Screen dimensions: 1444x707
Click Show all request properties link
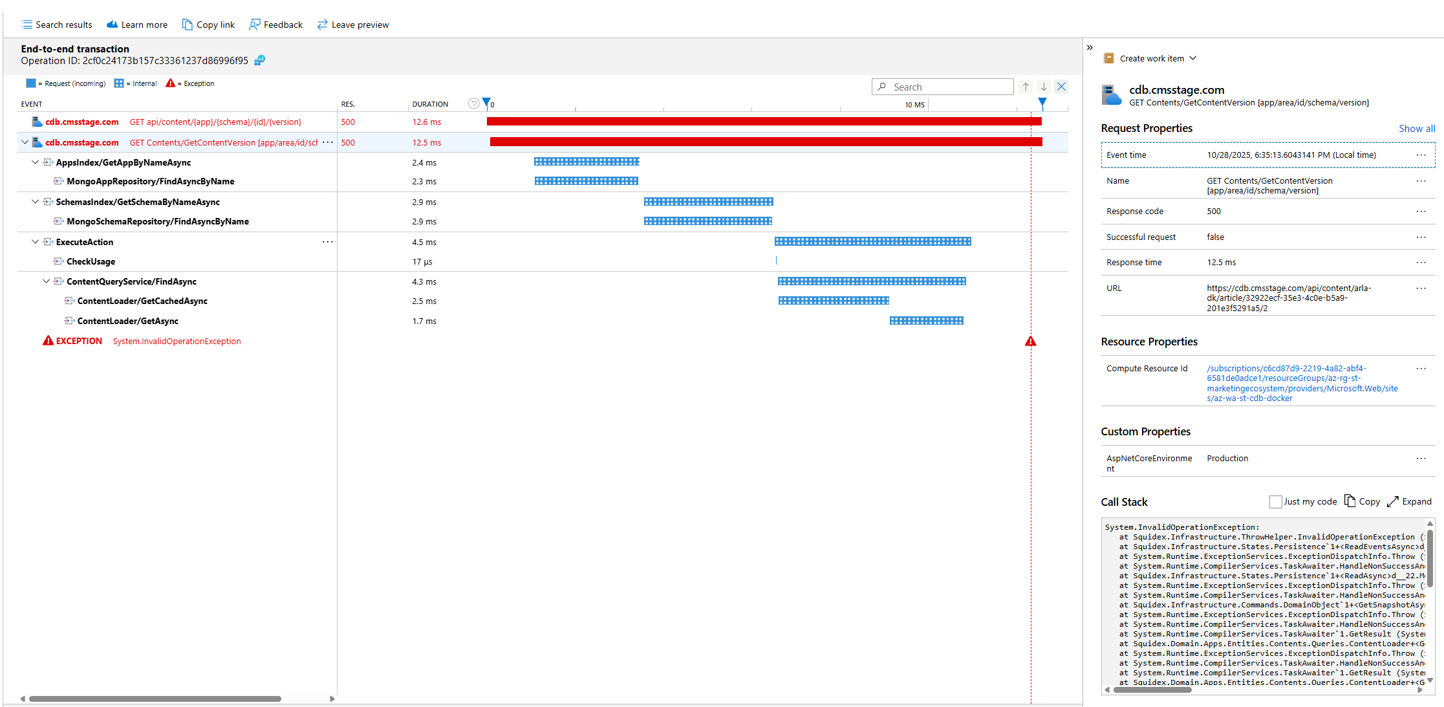1416,129
